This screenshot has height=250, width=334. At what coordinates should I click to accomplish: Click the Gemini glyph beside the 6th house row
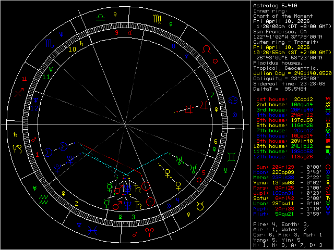point(328,126)
